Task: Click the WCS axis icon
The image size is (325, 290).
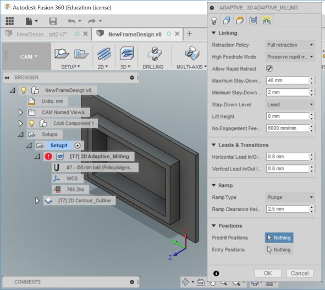Action: click(x=57, y=179)
